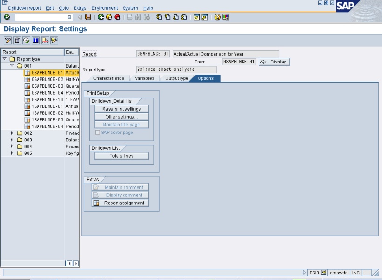Viewport: 382px width, 280px height.
Task: Click the Transport truck icon
Action: click(x=45, y=41)
